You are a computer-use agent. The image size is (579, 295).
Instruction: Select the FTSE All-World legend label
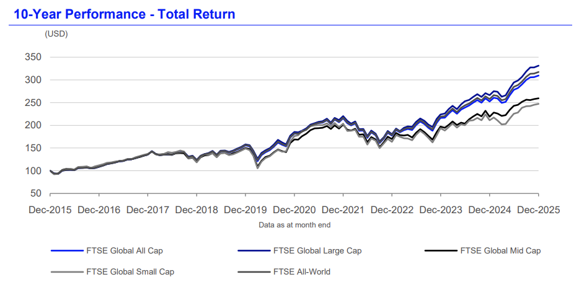point(302,271)
